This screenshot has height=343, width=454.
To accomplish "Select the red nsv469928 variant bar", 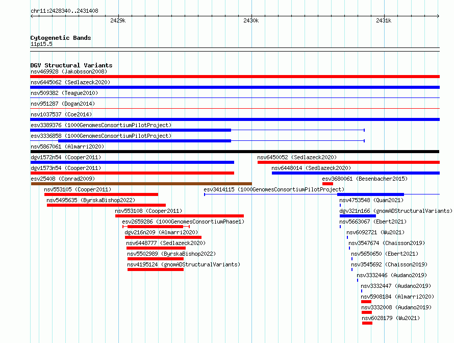I will tap(235, 77).
